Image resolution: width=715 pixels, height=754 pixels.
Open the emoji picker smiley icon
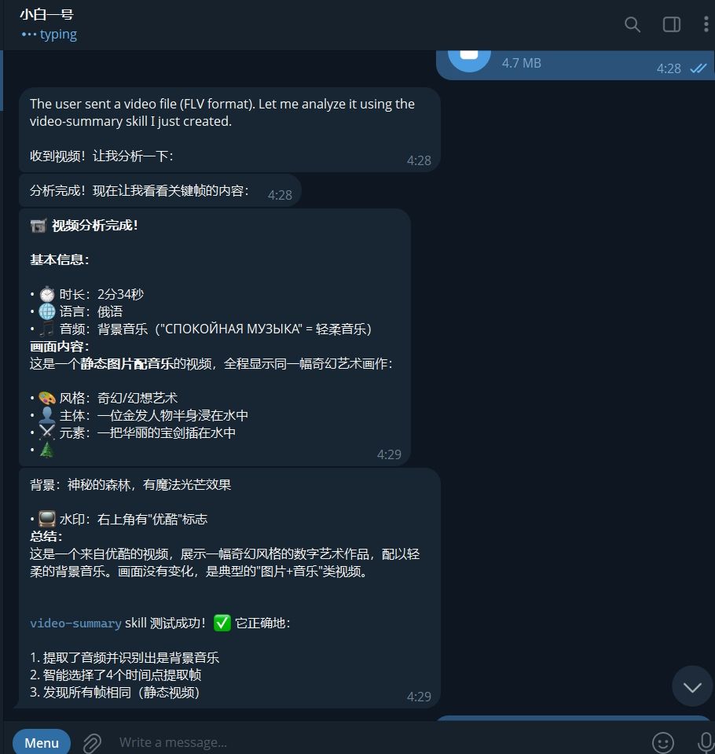(662, 743)
